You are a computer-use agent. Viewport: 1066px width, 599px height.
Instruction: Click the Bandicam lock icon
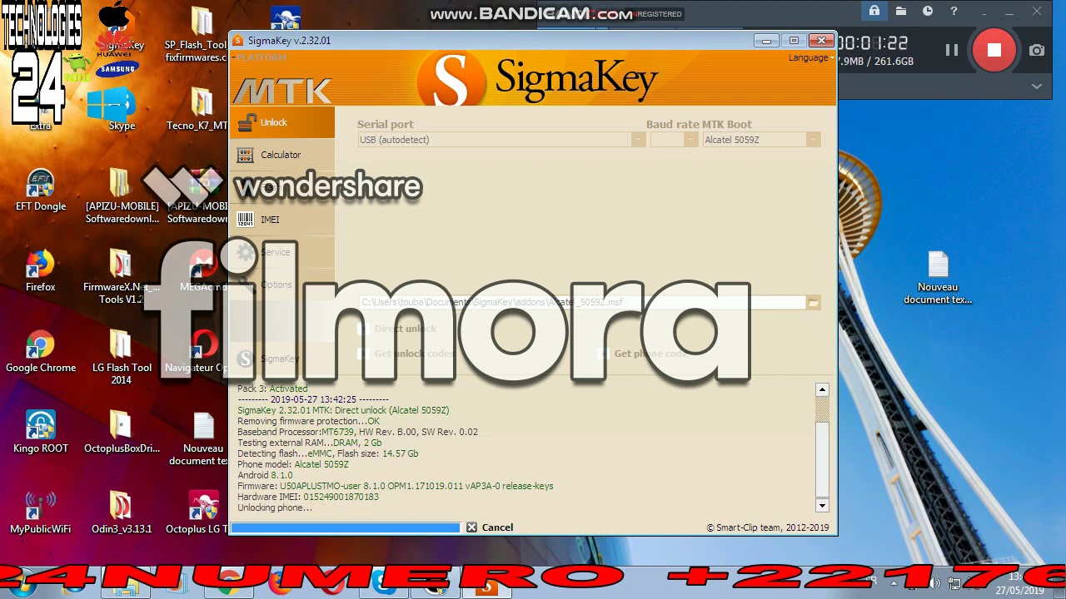(874, 11)
